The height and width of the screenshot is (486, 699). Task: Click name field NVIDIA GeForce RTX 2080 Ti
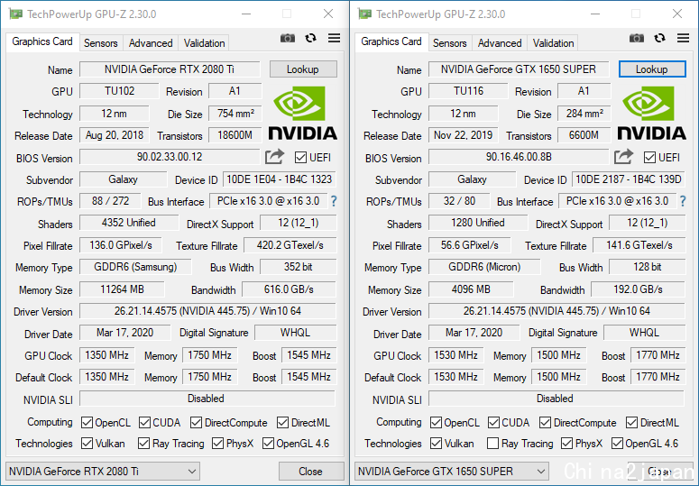coord(170,69)
